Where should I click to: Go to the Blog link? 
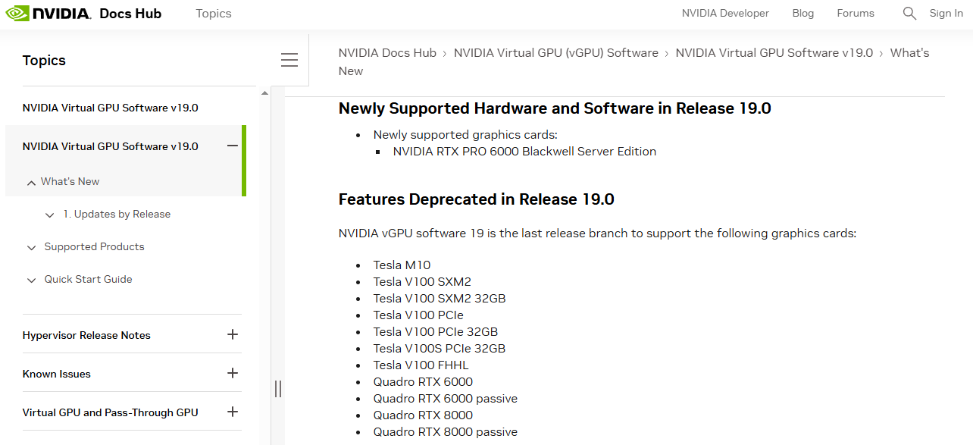click(x=802, y=13)
